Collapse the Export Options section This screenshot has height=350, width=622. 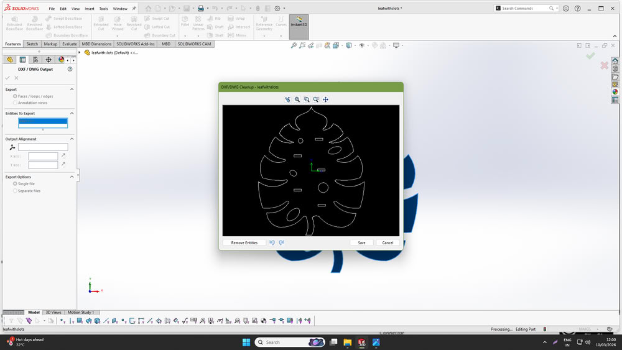tap(72, 177)
